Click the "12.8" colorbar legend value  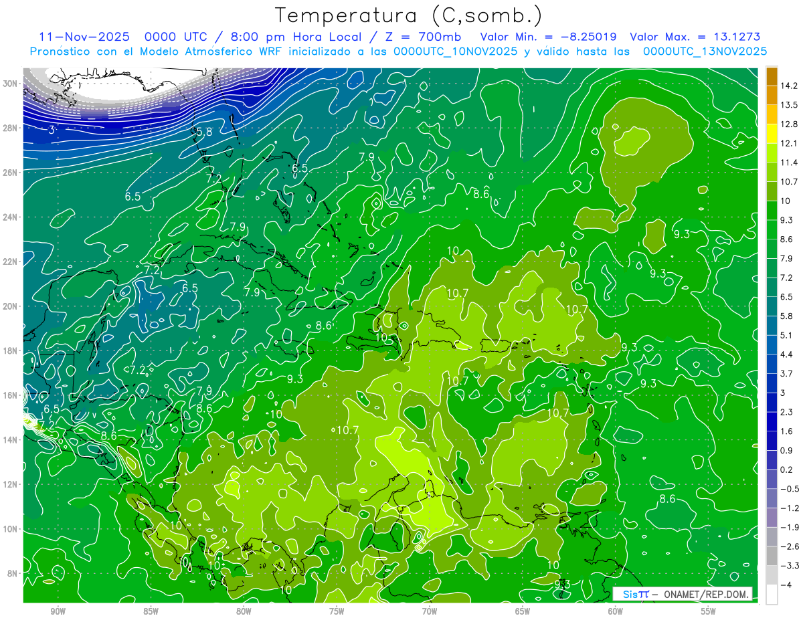pyautogui.click(x=789, y=124)
